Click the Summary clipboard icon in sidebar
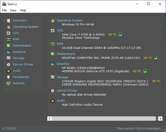 [x=9, y=21]
